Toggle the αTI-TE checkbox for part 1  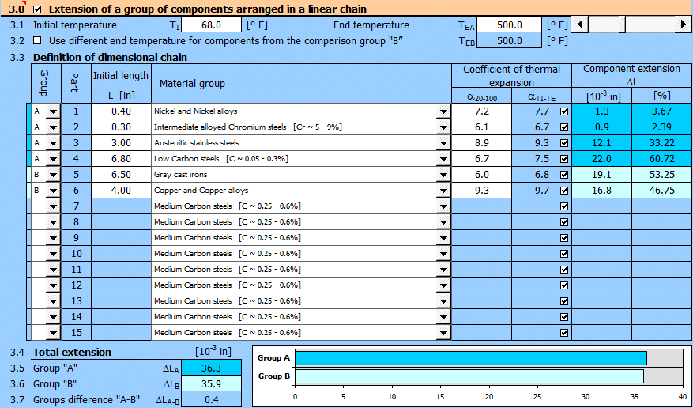pyautogui.click(x=564, y=111)
